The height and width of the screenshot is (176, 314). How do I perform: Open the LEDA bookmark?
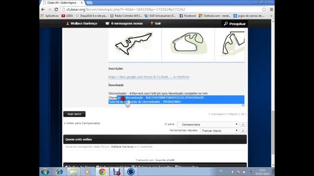[67, 16]
